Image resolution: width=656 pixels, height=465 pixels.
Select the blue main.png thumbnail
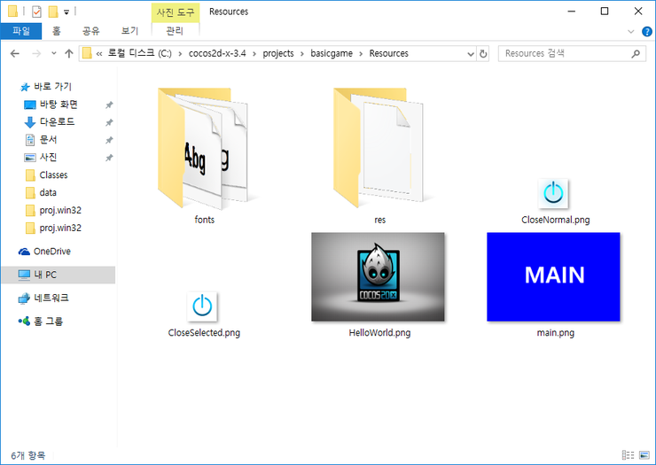point(553,276)
